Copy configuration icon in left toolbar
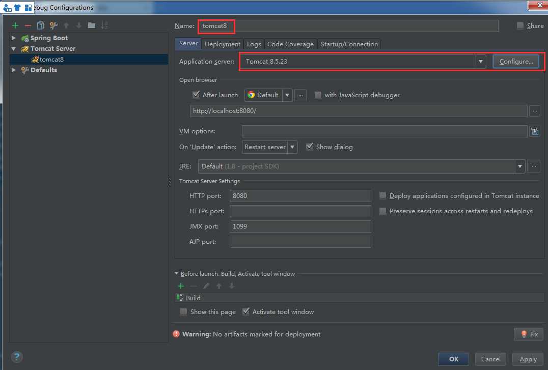This screenshot has height=370, width=548. click(41, 25)
